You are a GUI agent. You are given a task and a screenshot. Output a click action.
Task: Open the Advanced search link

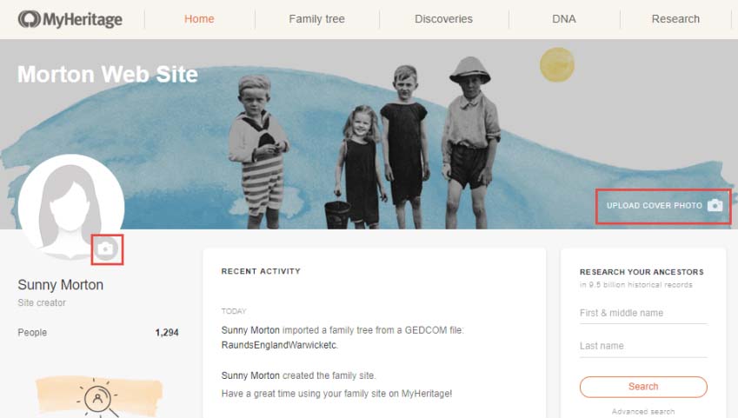pos(643,411)
